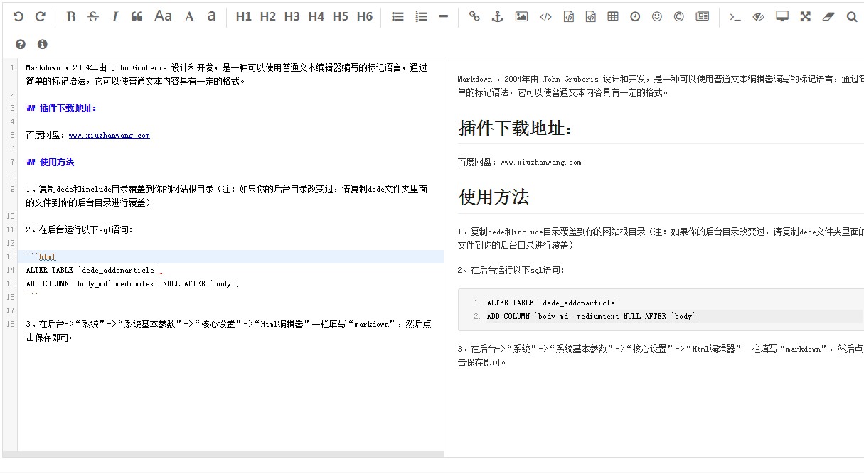Image resolution: width=864 pixels, height=473 pixels.
Task: Insert an image using the picture icon
Action: tap(521, 16)
